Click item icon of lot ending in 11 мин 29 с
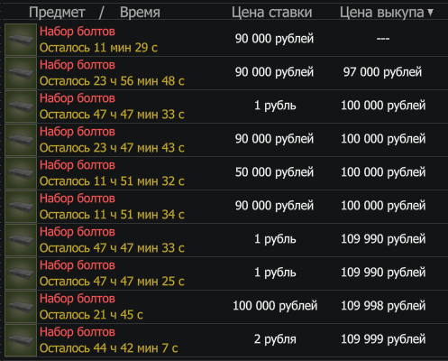The width and height of the screenshot is (448, 361). pyautogui.click(x=21, y=40)
